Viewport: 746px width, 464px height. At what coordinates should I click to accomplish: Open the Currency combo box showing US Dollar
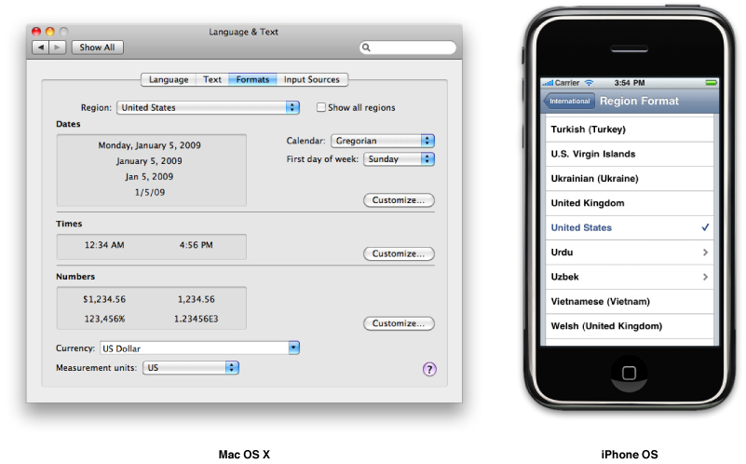199,348
